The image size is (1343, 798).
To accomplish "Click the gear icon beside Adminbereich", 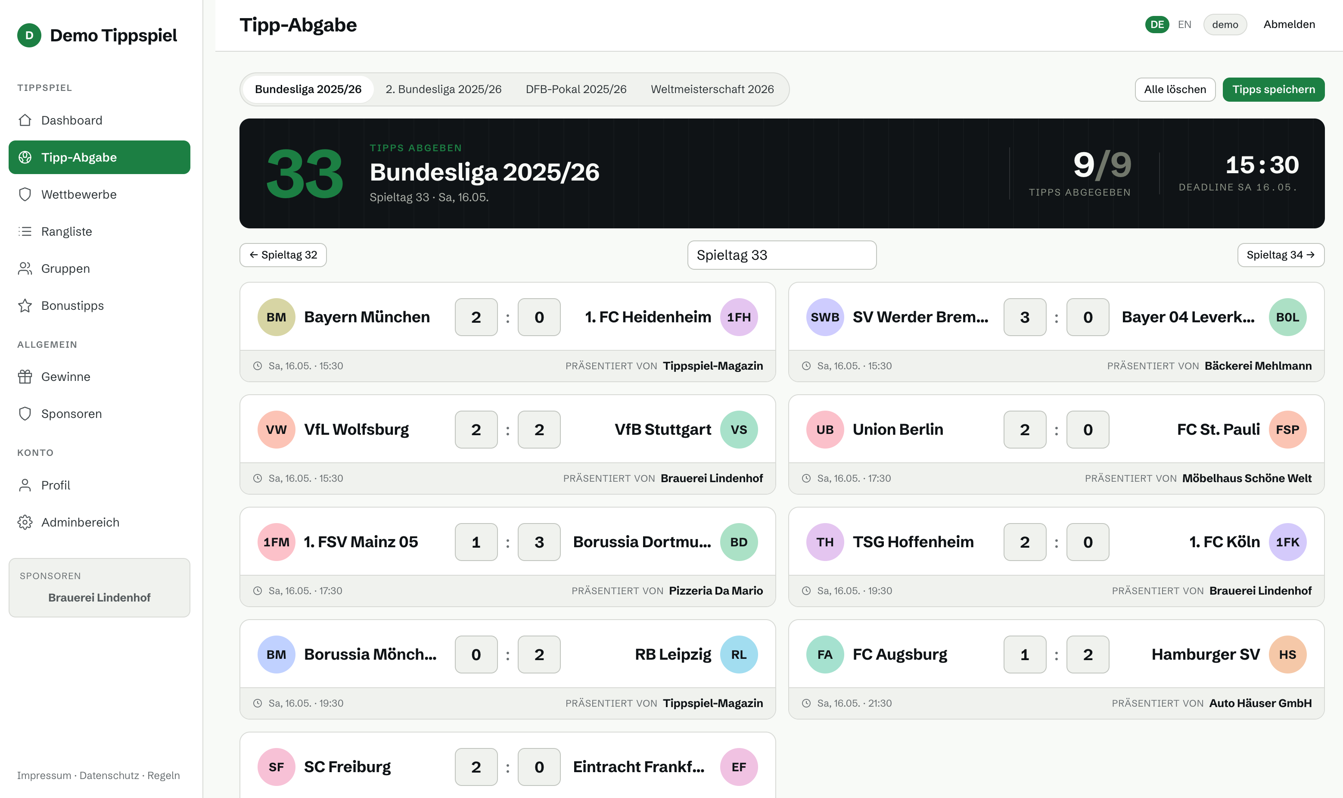I will (x=25, y=523).
